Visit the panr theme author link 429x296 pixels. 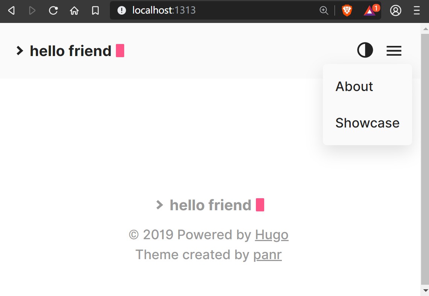click(267, 255)
